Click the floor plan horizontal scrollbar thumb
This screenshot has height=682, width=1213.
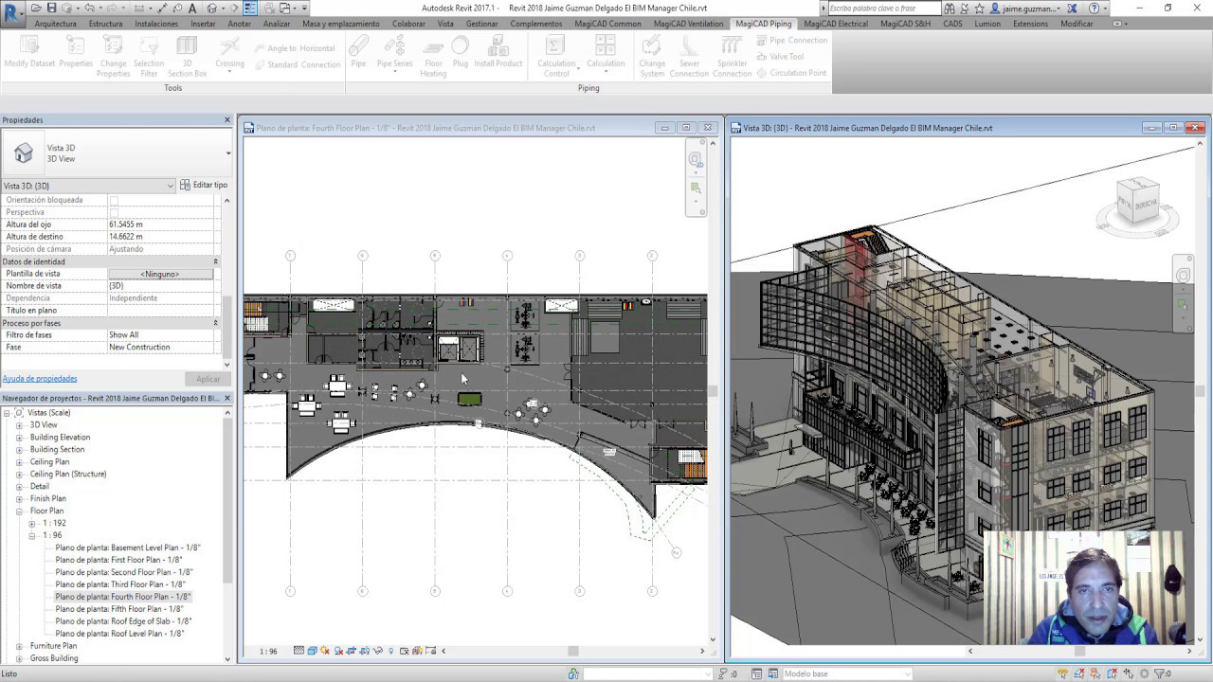click(x=572, y=651)
